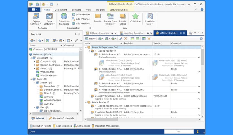The image size is (233, 135).
Task: Pin the Software Bundles tab
Action: coord(181,33)
